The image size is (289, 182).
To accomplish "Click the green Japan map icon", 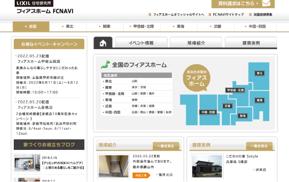I will (106, 65).
